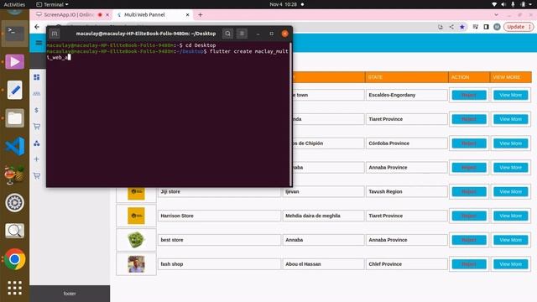Open the media control icon in Chrome toolbar
537x302 pixels.
click(x=476, y=27)
